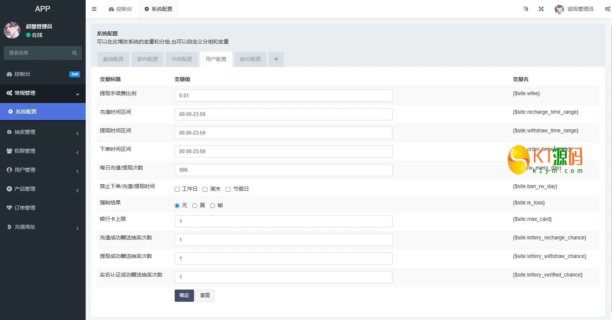Toggle fullscreen mode icon
612x320 pixels.
541,9
